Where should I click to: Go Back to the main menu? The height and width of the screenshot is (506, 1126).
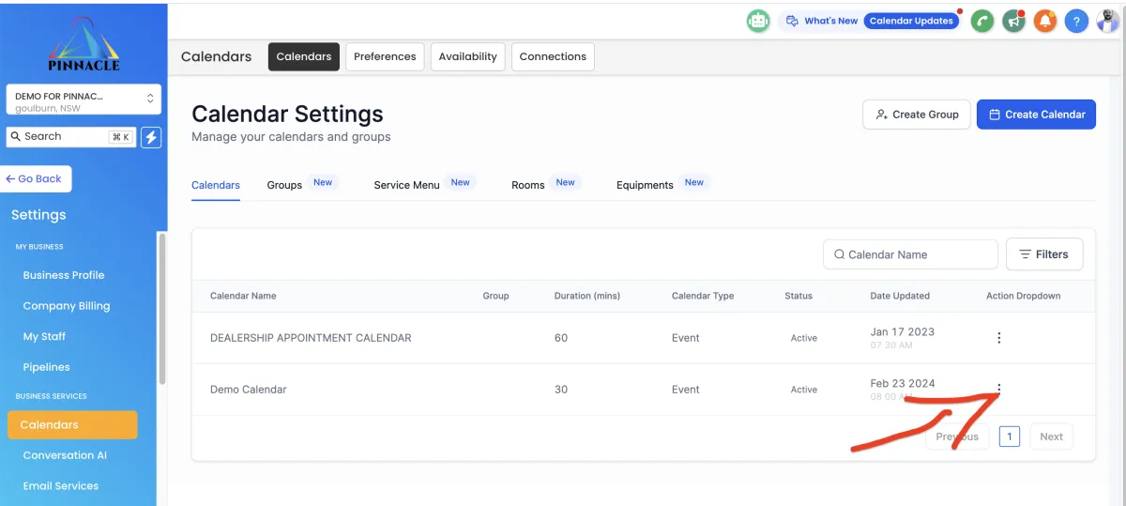pyautogui.click(x=38, y=178)
